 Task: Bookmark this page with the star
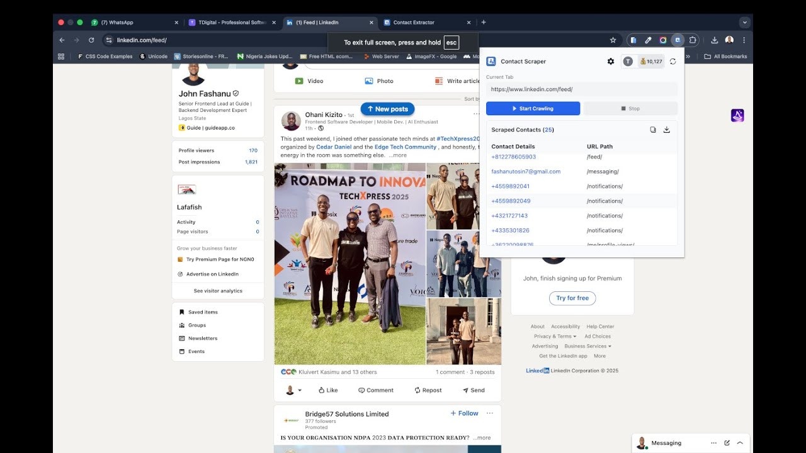tap(613, 40)
